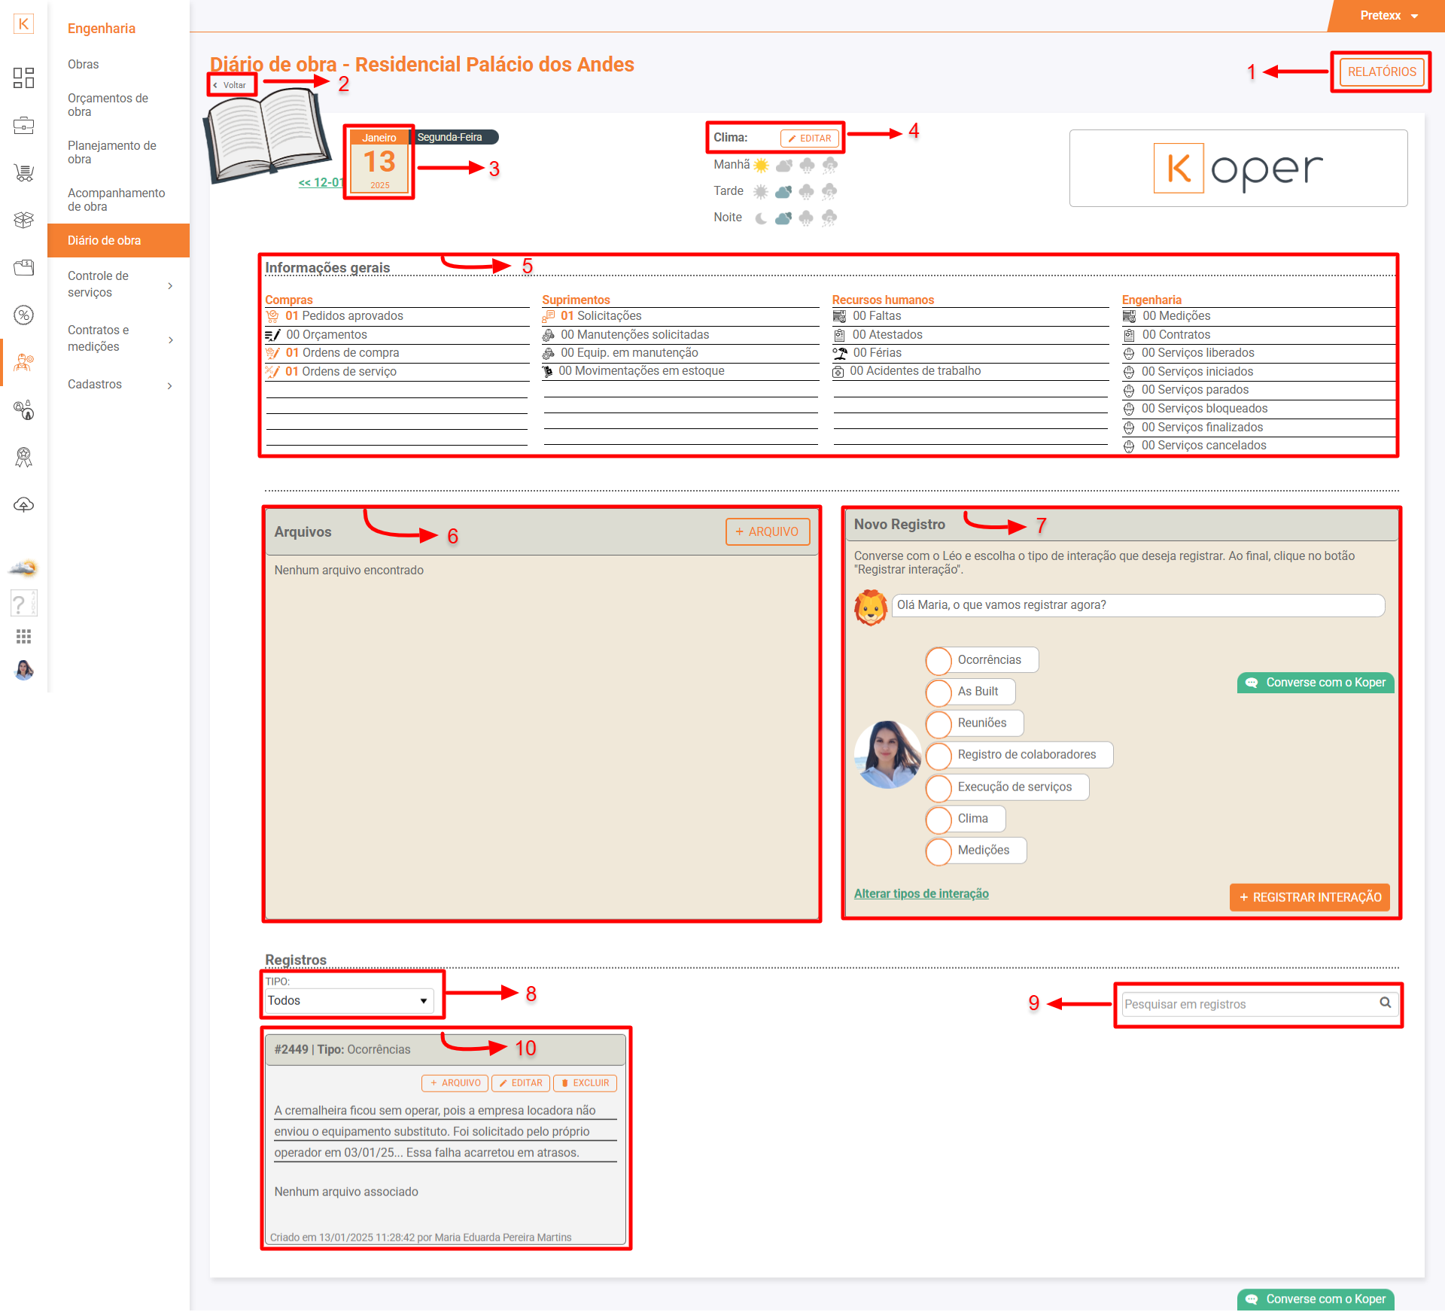Open the TIPO Todos dropdown
This screenshot has height=1312, width=1445.
pyautogui.click(x=348, y=1000)
